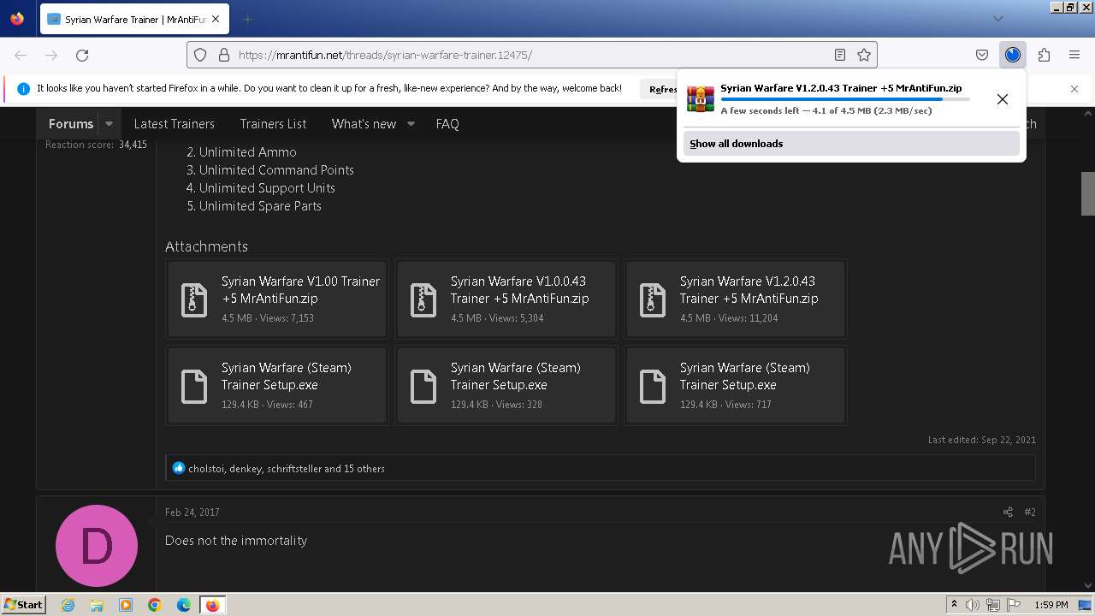The image size is (1095, 616).
Task: Click the WinRAR icon of the downloading file
Action: (x=701, y=99)
